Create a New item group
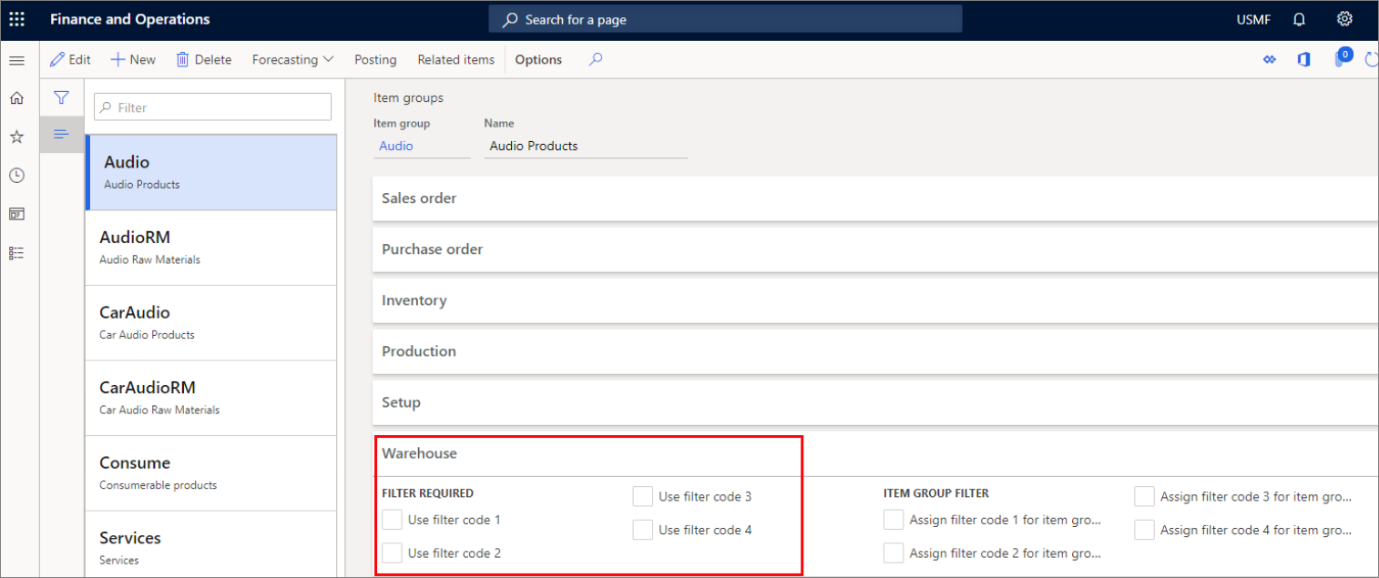Screen dimensions: 1379x578 (x=133, y=59)
